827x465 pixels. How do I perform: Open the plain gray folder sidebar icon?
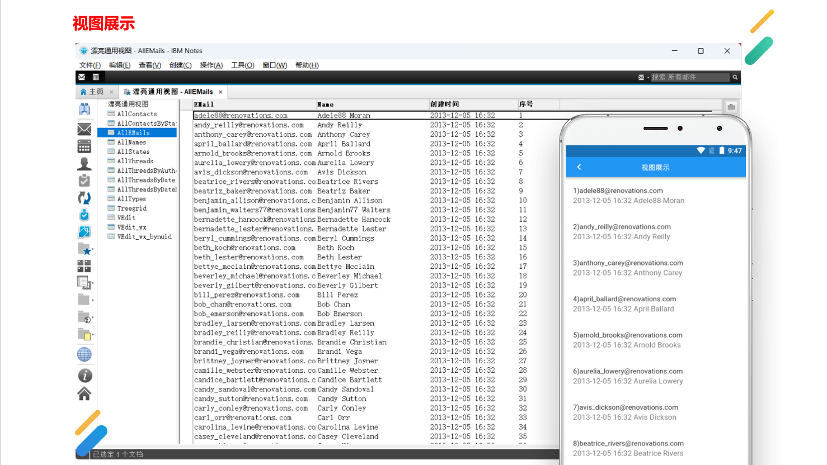click(x=84, y=300)
